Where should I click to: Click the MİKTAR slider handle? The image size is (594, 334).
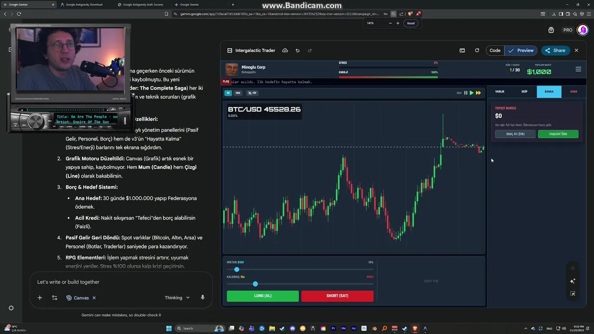[x=237, y=270]
